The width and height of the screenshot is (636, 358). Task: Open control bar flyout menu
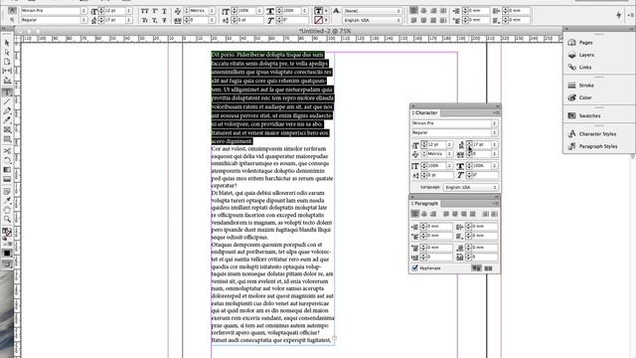tap(631, 15)
